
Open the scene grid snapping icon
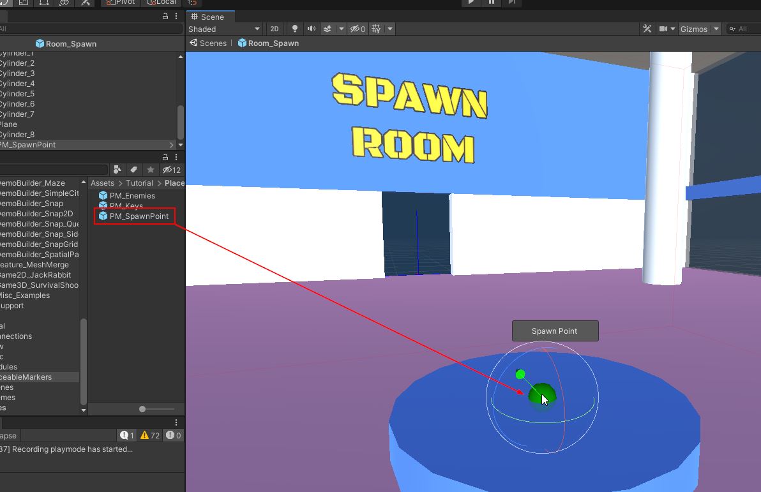coord(376,29)
